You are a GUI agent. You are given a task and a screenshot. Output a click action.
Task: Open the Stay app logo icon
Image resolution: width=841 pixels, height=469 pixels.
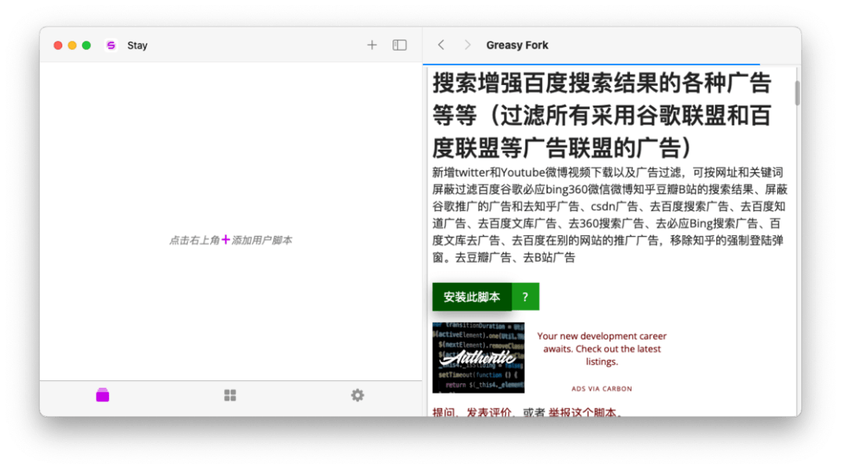111,45
